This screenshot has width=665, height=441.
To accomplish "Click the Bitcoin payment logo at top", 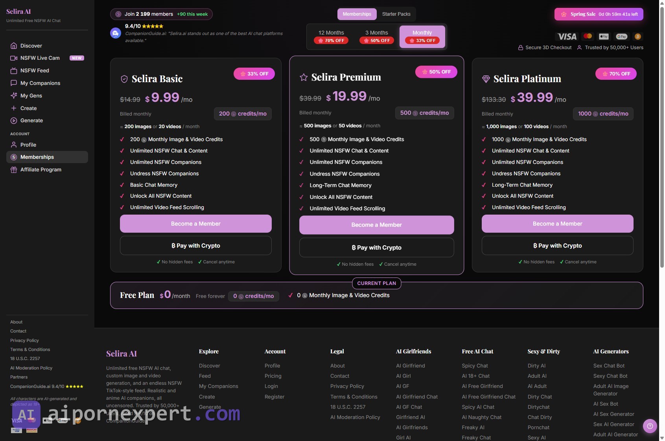I will coord(638,37).
